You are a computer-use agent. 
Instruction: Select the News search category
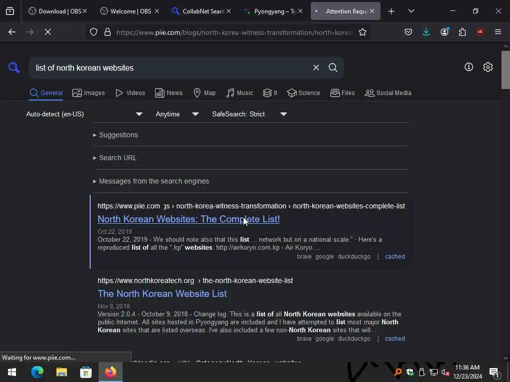[168, 93]
